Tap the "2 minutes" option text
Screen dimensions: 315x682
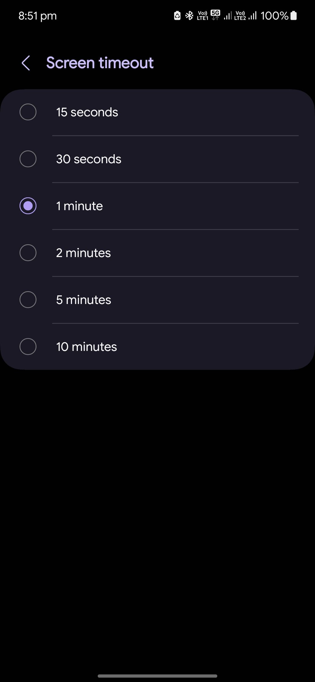click(83, 253)
